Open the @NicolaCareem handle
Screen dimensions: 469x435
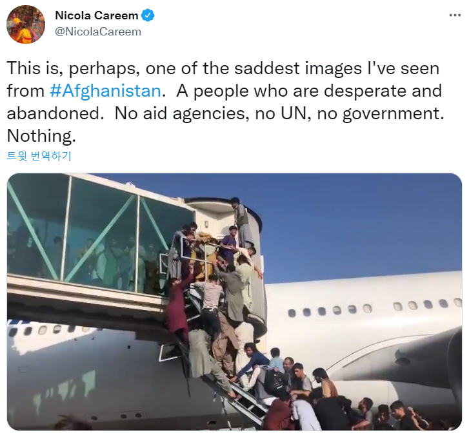coord(98,32)
